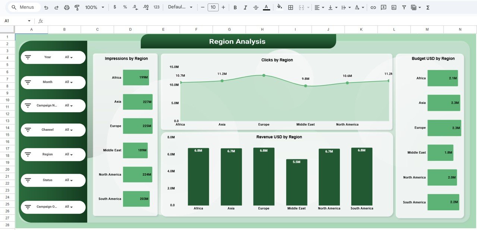Apply currency format with the dollar button
This screenshot has height=230, width=477.
click(114, 7)
